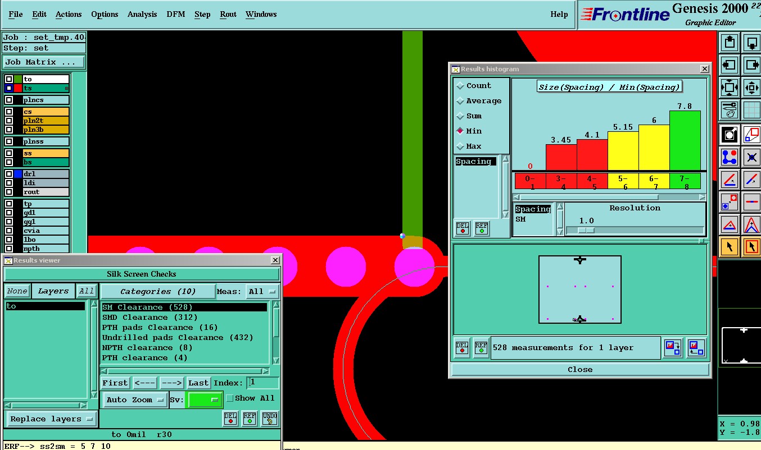The image size is (761, 450).
Task: Click the First result button
Action: 115,383
